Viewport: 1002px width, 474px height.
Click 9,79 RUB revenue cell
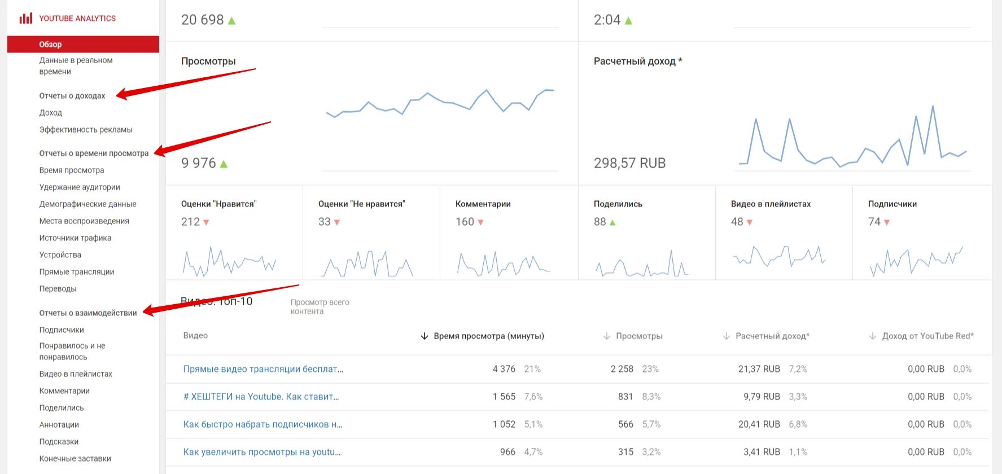coord(762,397)
